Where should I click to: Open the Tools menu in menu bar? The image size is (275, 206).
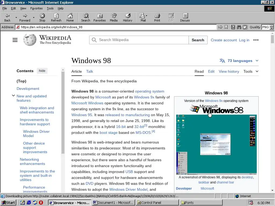[50, 8]
